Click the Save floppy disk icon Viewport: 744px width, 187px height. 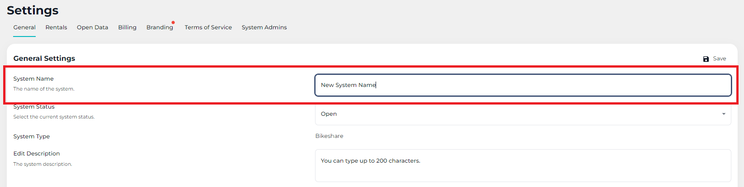point(706,59)
